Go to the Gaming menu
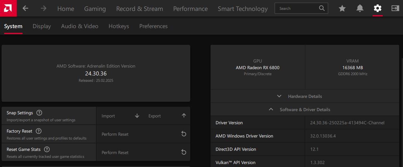Screen dimensions: 403x167 click(95, 9)
